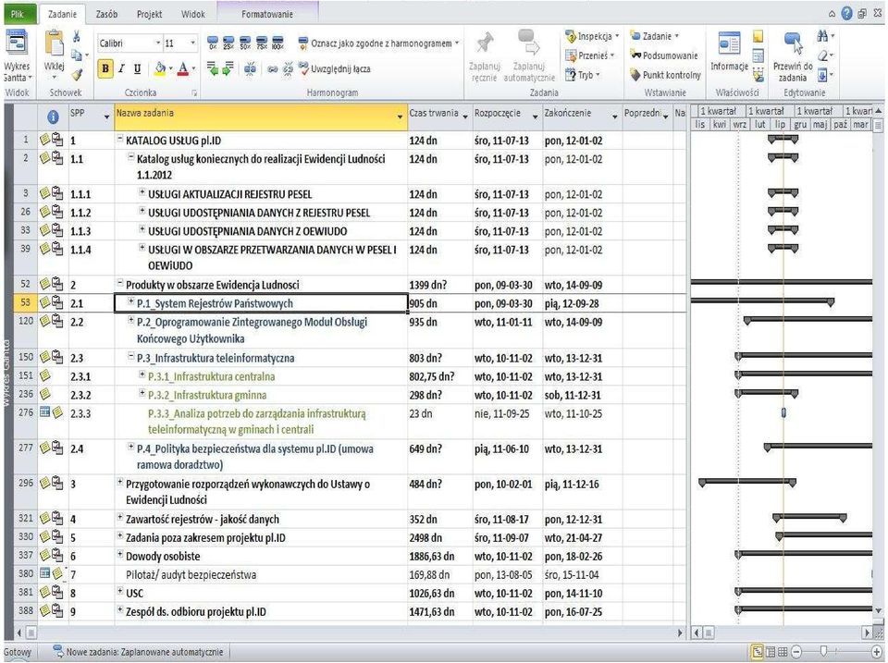Image resolution: width=888 pixels, height=663 pixels.
Task: Unlink tasks with the broken chain icon
Action: (288, 69)
